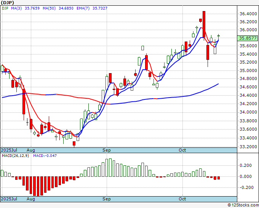259x208 pixels.
Task: Click the 0.200 MACD axis label
Action: click(246, 165)
